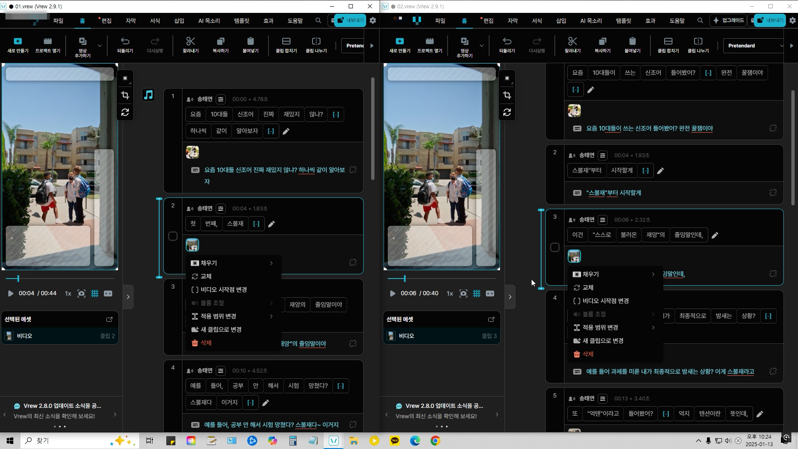Open settings gear in left window menu bar
The height and width of the screenshot is (449, 798).
[373, 20]
